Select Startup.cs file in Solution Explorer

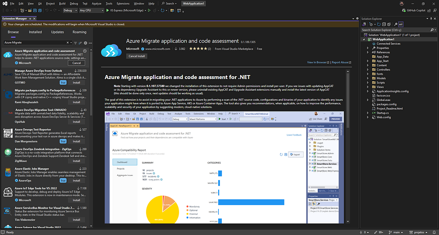tap(382, 113)
